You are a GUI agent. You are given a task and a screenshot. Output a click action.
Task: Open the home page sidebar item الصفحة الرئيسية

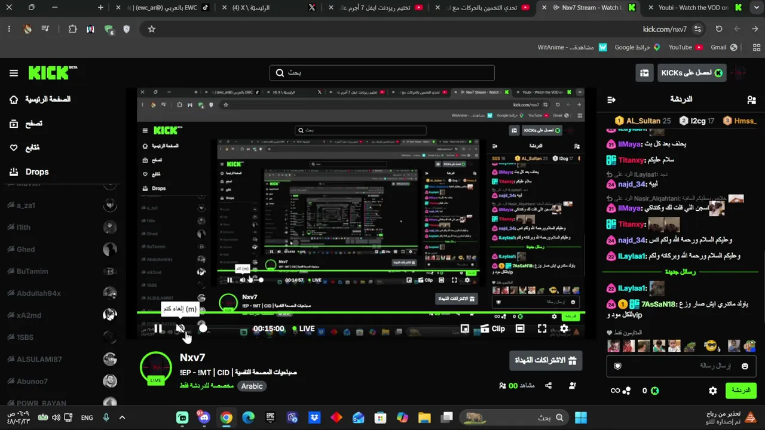39,99
